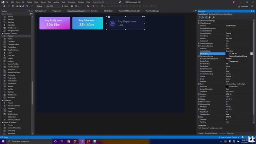This screenshot has width=256, height=144.
Task: Select the CheckBox control in Toolbox
Action: 11,42
